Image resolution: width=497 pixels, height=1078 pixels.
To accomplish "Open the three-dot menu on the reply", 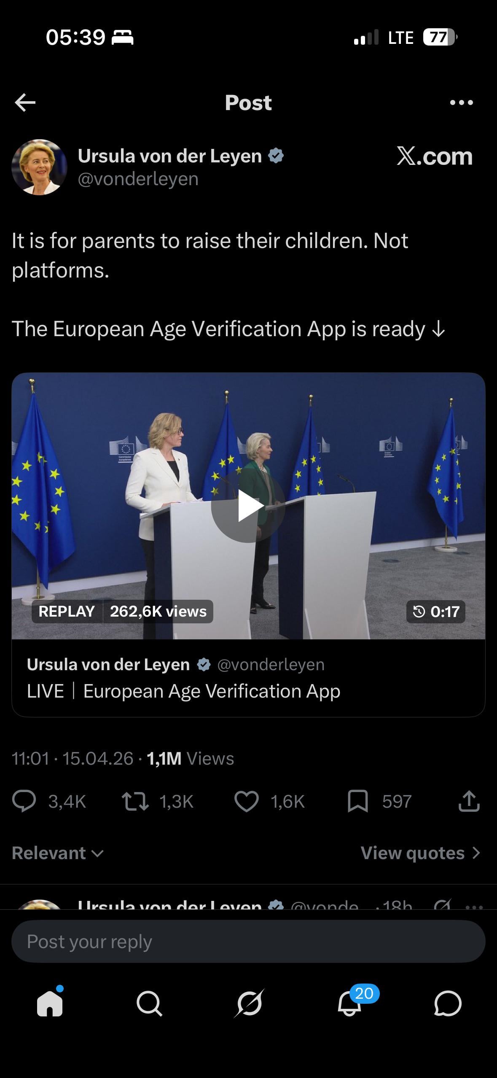I will point(475,906).
